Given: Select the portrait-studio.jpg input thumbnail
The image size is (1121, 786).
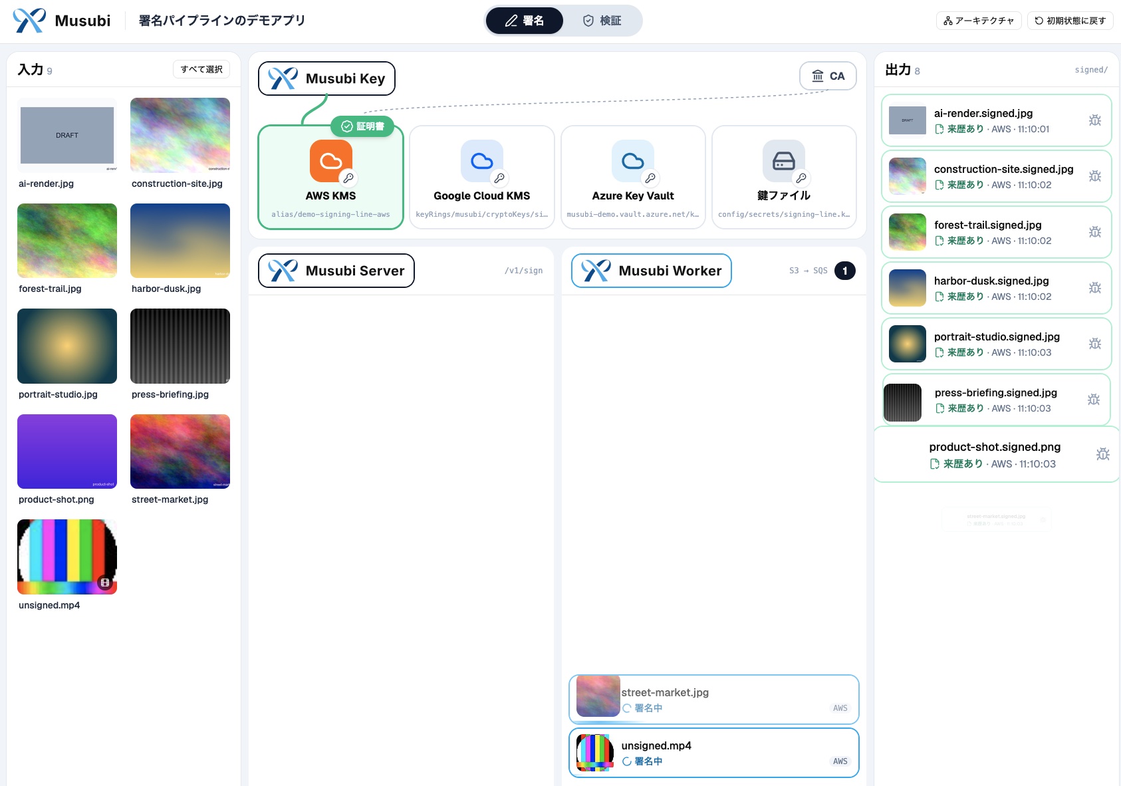Looking at the screenshot, I should [67, 346].
